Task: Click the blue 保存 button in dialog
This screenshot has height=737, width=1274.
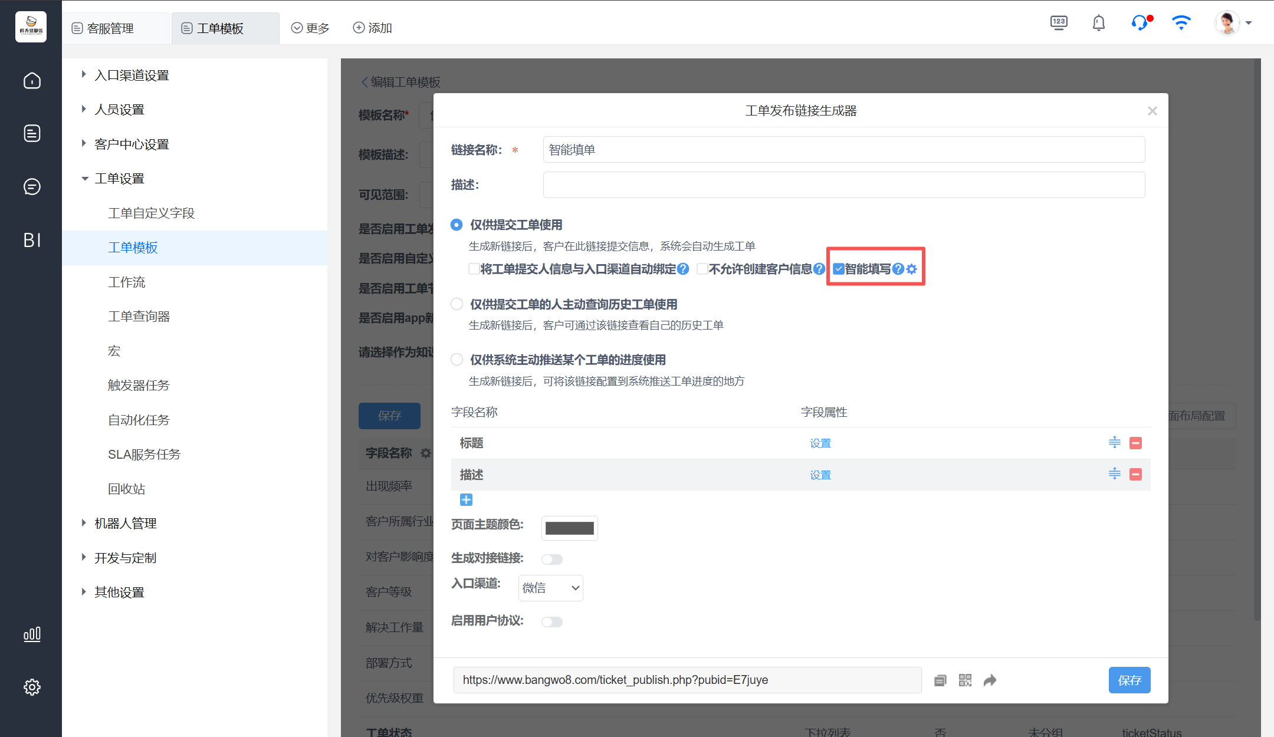Action: 1129,680
